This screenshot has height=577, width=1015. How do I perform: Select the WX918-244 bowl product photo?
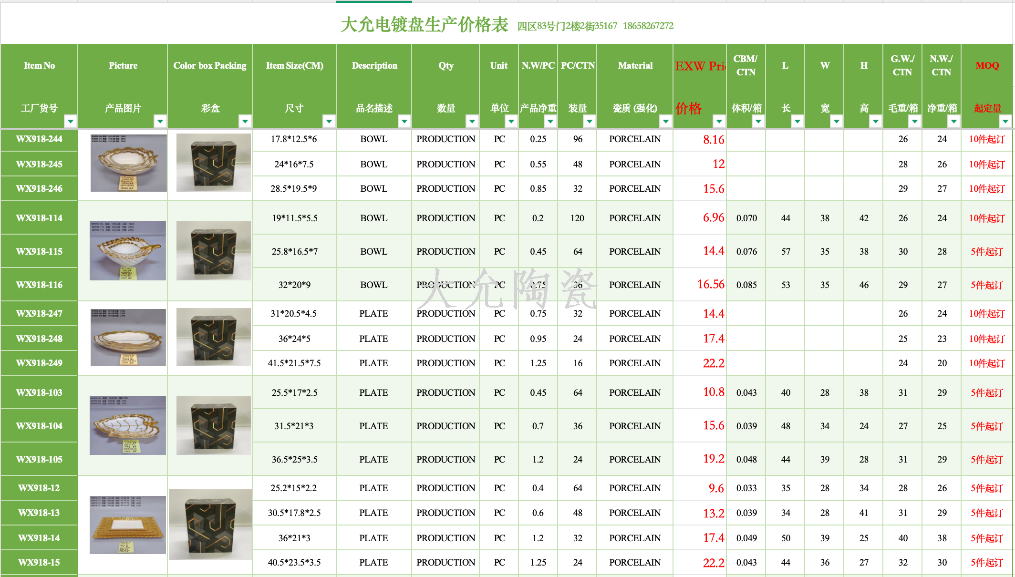128,163
